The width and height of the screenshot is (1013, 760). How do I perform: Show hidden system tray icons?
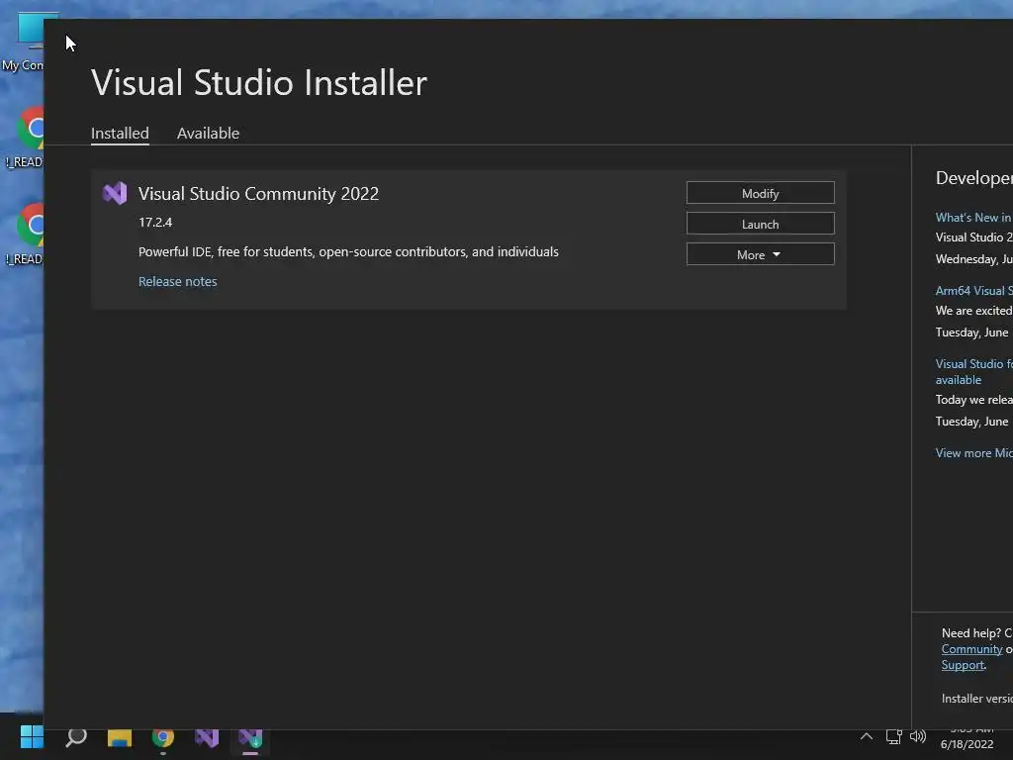click(867, 736)
